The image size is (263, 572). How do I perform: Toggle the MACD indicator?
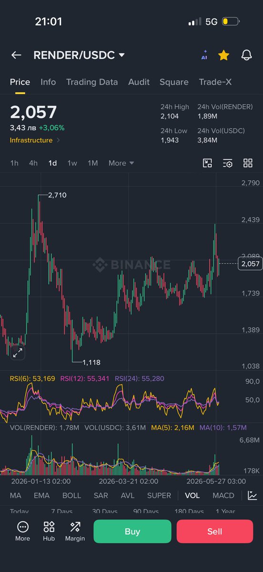(223, 495)
